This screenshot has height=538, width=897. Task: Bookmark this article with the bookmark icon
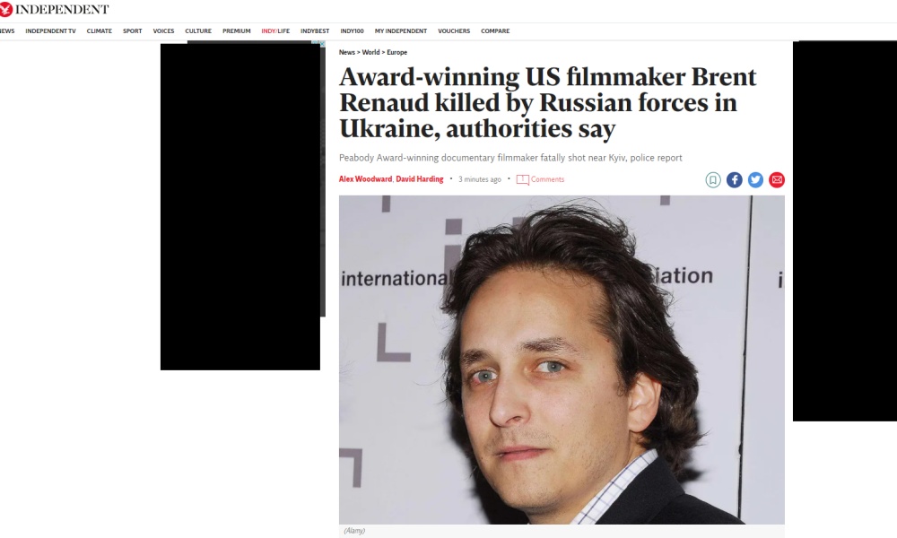(713, 180)
